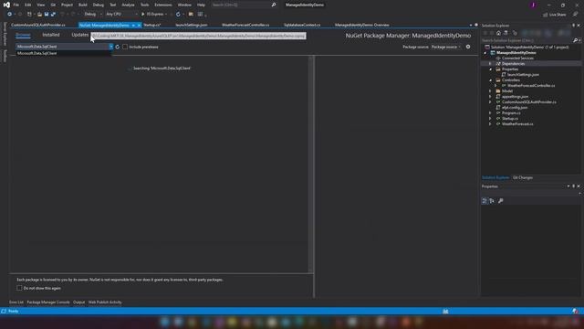The width and height of the screenshot is (584, 329).
Task: Close the NuGet ManagedIdentityDemo tab
Action: [x=139, y=26]
